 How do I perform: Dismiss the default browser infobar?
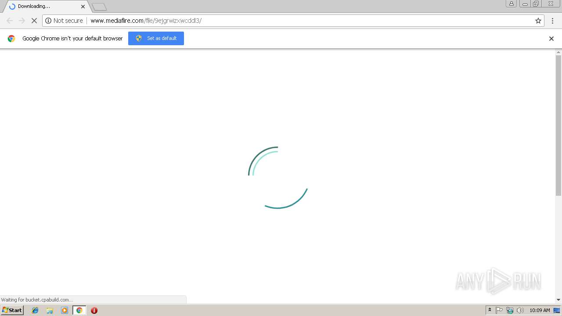[551, 39]
